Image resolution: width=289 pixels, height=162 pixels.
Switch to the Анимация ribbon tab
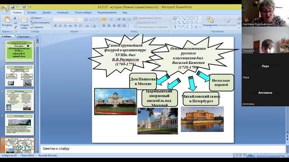(63, 13)
